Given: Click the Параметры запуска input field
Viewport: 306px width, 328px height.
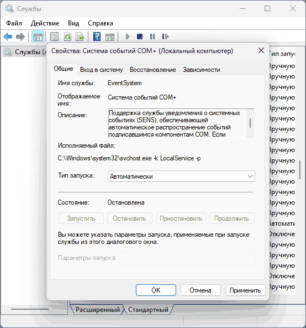Looking at the screenshot, I should [187, 258].
